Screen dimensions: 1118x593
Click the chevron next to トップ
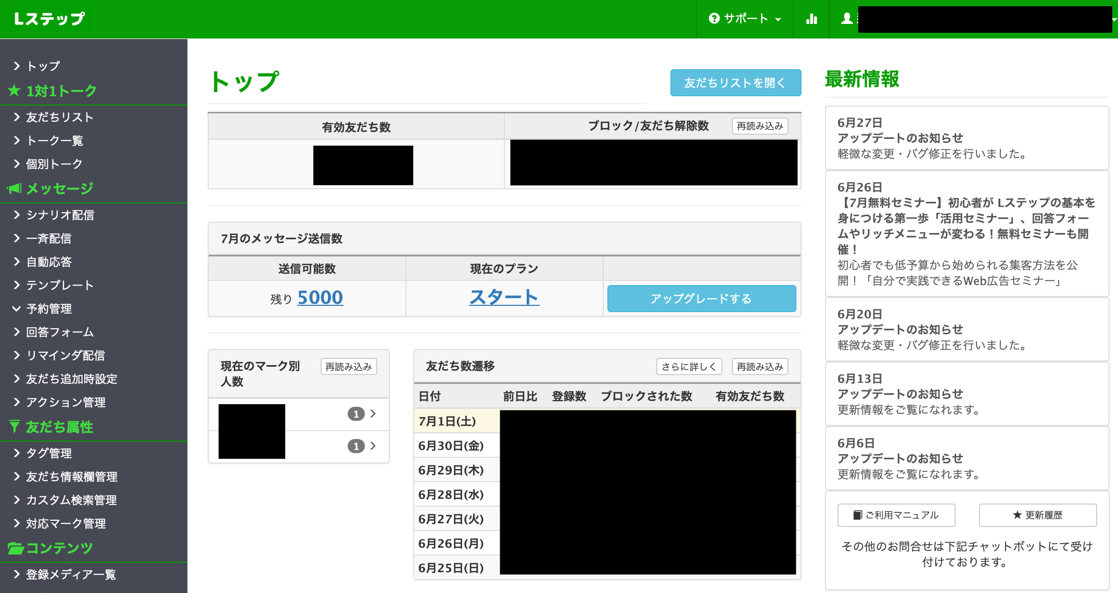17,66
